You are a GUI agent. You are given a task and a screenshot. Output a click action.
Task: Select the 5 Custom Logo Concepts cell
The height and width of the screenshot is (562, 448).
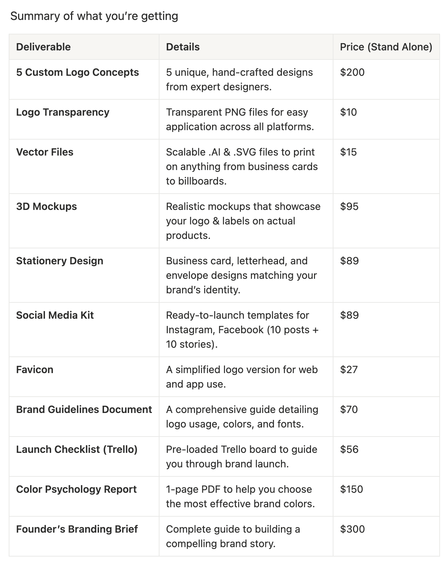pos(78,73)
